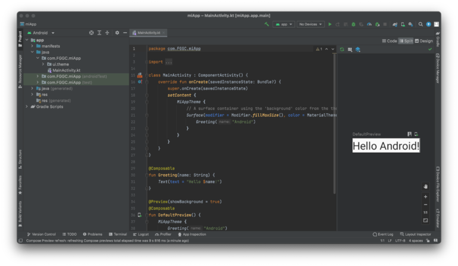Image resolution: width=458 pixels, height=266 pixels.
Task: Activate the pan hand tool in preview
Action: point(426,186)
